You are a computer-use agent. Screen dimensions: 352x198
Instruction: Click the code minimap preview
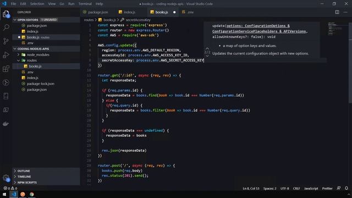335,29
